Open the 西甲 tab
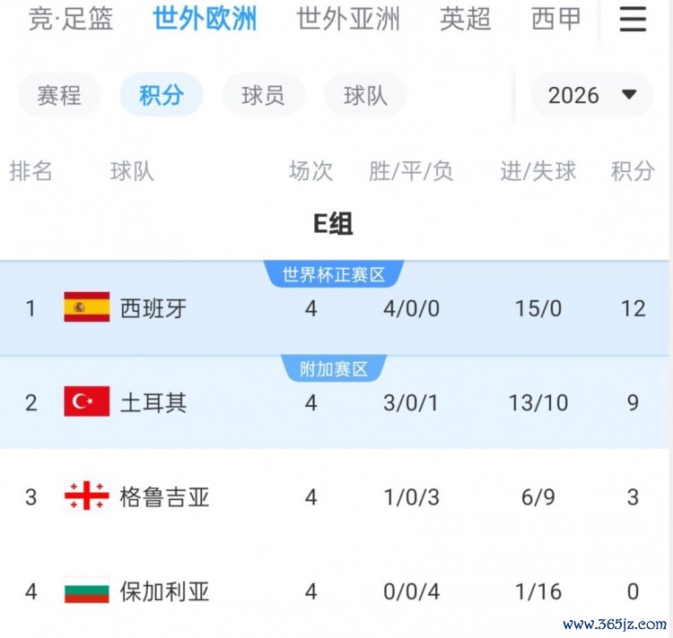Viewport: 673px width, 638px height. pos(556,20)
